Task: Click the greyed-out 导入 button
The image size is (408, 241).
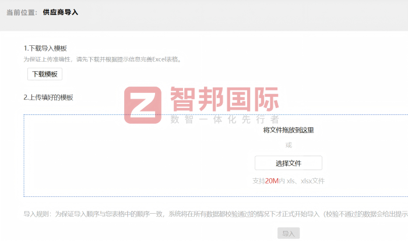Action: 289,233
